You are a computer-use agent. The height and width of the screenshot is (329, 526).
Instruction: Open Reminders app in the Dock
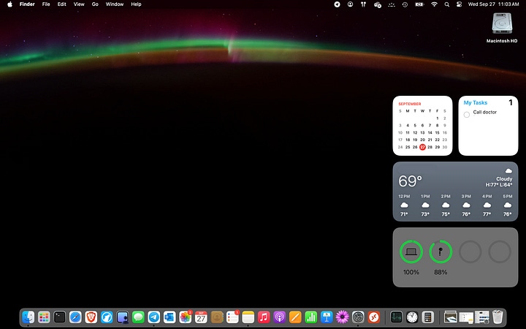coord(232,317)
